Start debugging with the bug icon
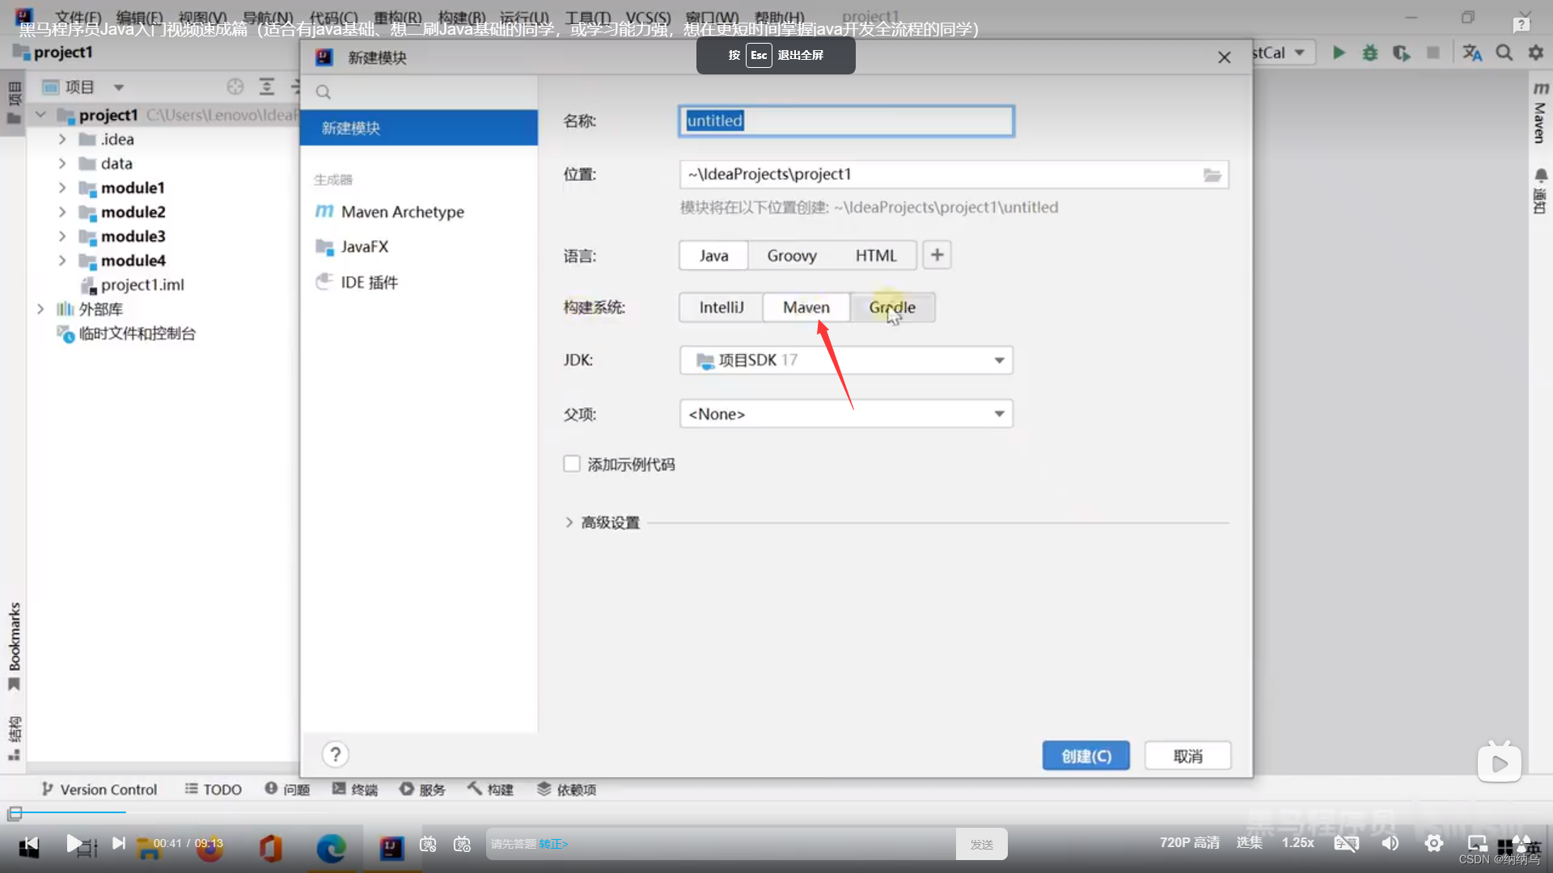This screenshot has width=1553, height=873. click(x=1370, y=53)
